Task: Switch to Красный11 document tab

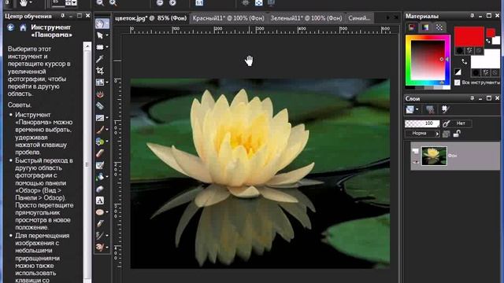Action: 228,18
